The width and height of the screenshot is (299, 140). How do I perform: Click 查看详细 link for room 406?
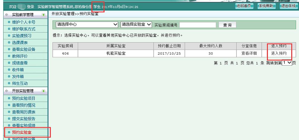click(x=249, y=53)
